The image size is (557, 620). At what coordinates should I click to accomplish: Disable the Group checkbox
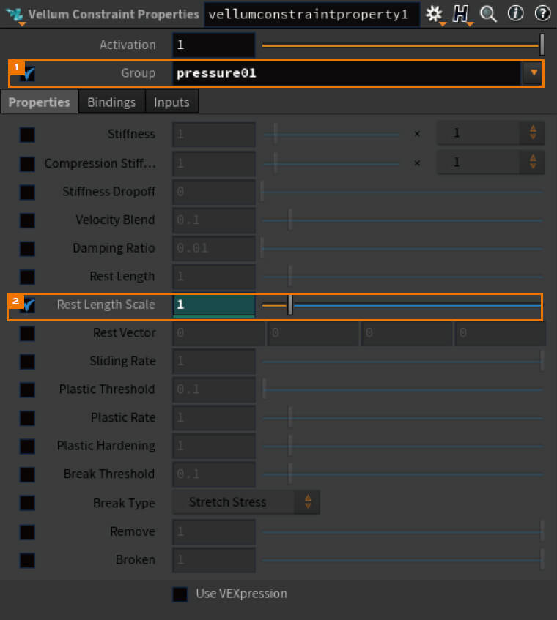[28, 73]
